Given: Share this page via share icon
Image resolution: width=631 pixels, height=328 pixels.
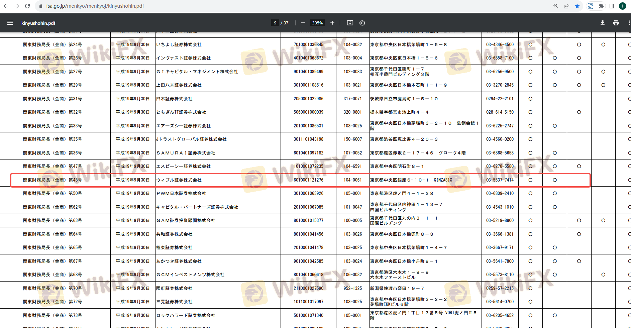Looking at the screenshot, I should pyautogui.click(x=566, y=6).
